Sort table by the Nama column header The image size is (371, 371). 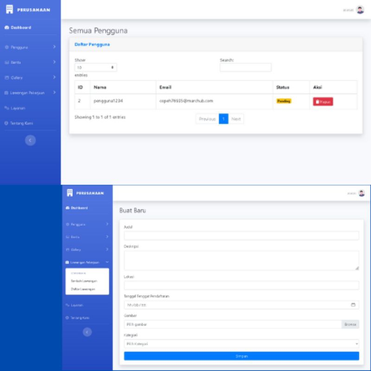(x=123, y=87)
